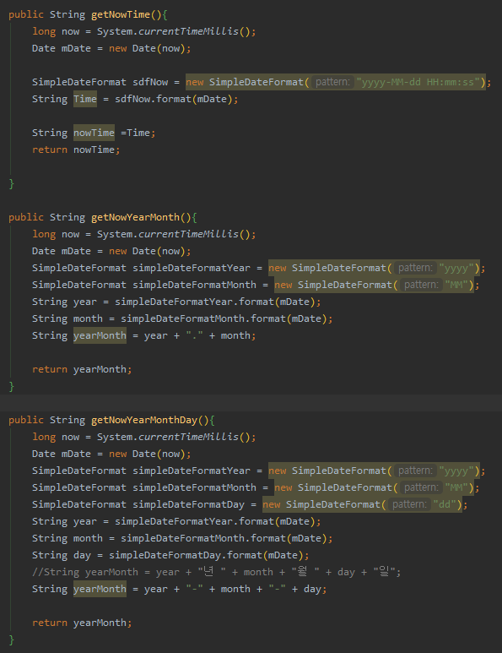Click highlighted Time variable in String Time declaration
The width and height of the screenshot is (502, 653).
(85, 99)
